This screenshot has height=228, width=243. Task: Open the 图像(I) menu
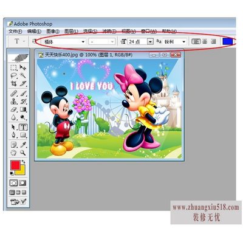pyautogui.click(x=53, y=31)
